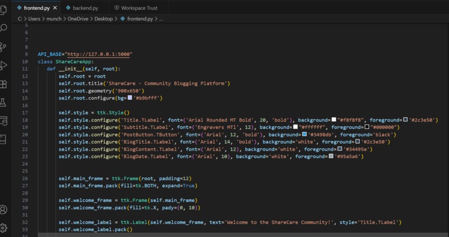Screen dimensions: 449x237
Task: Open the Testing flask icon view
Action: pos(3,102)
